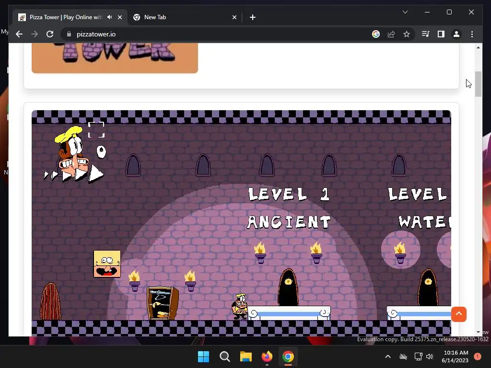Click the page vertical scrollbar thumb
The height and width of the screenshot is (368, 491).
[x=478, y=84]
